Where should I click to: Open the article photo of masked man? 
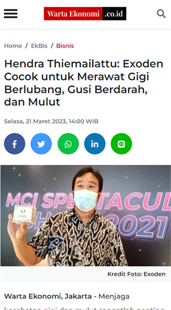pyautogui.click(x=85, y=215)
